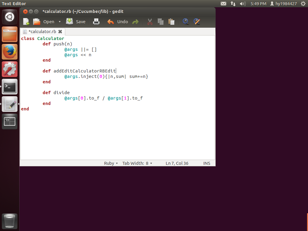
Task: Click the green Redo arrow icon
Action: [x=135, y=22]
